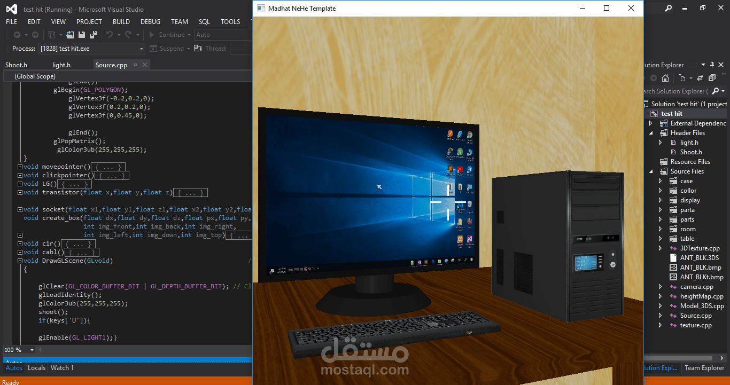
Task: Open the TOOLS menu
Action: pyautogui.click(x=230, y=22)
